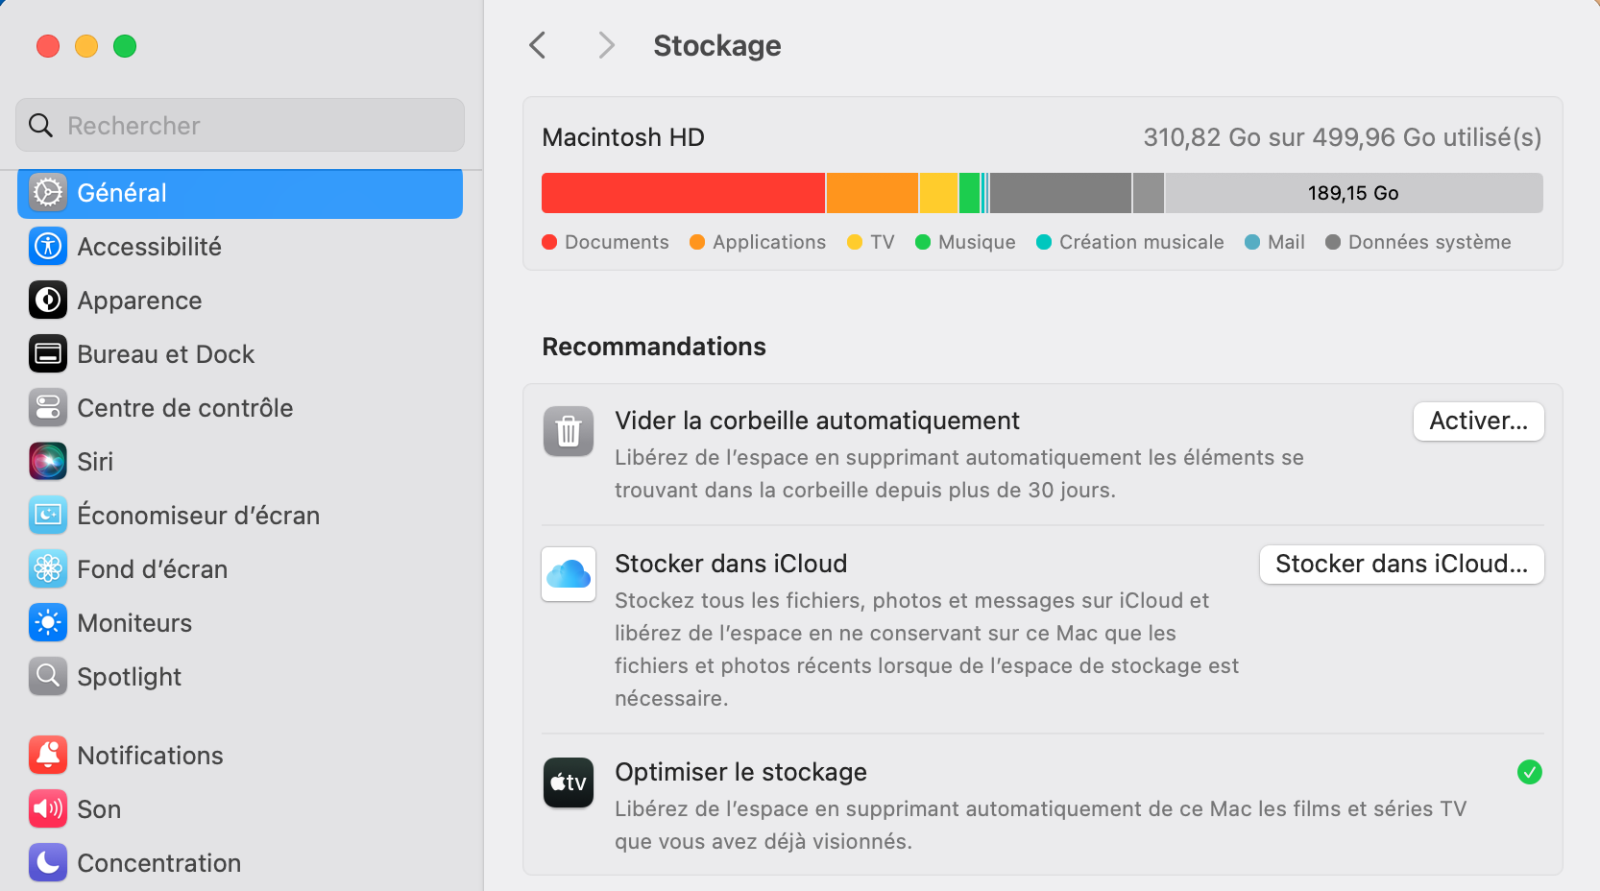This screenshot has height=891, width=1600.
Task: Click the Documents segment in the storage bar
Action: [682, 192]
